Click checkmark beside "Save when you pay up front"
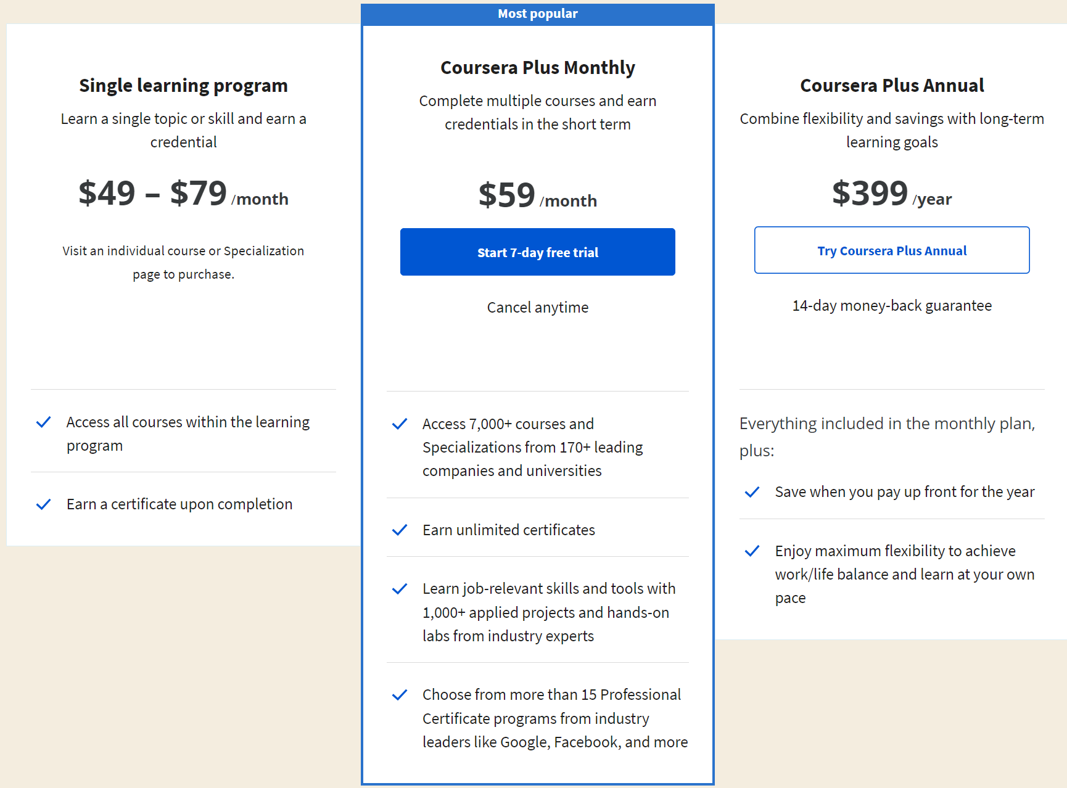Screen dimensions: 1067x788 (752, 492)
